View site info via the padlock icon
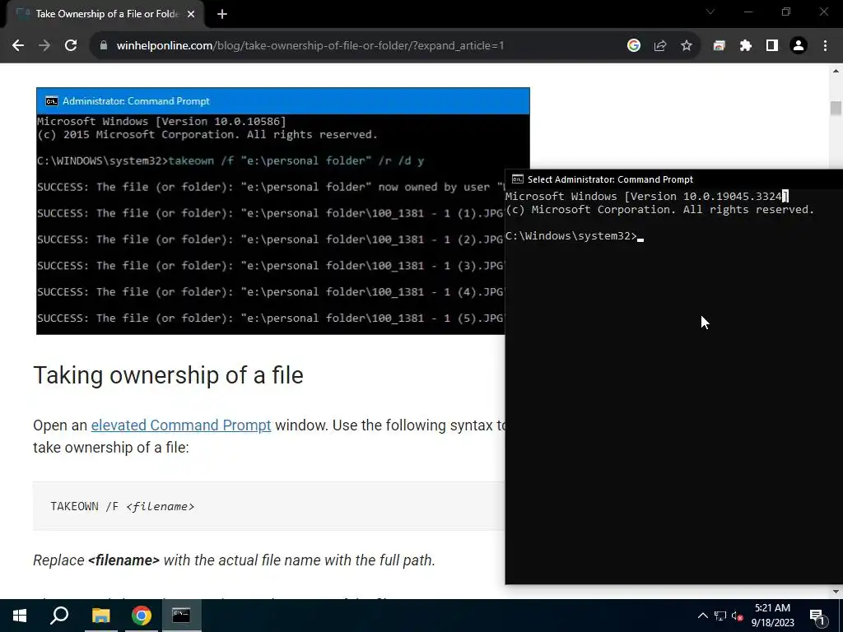This screenshot has height=632, width=843. point(104,46)
